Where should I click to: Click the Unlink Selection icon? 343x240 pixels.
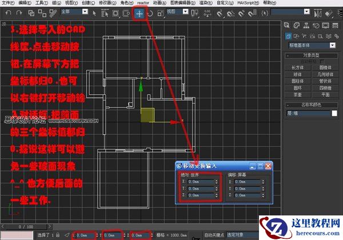coord(42,13)
